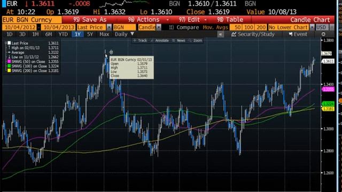342x192 pixels.
Task: Click the Event flag icon
Action: click(x=291, y=34)
